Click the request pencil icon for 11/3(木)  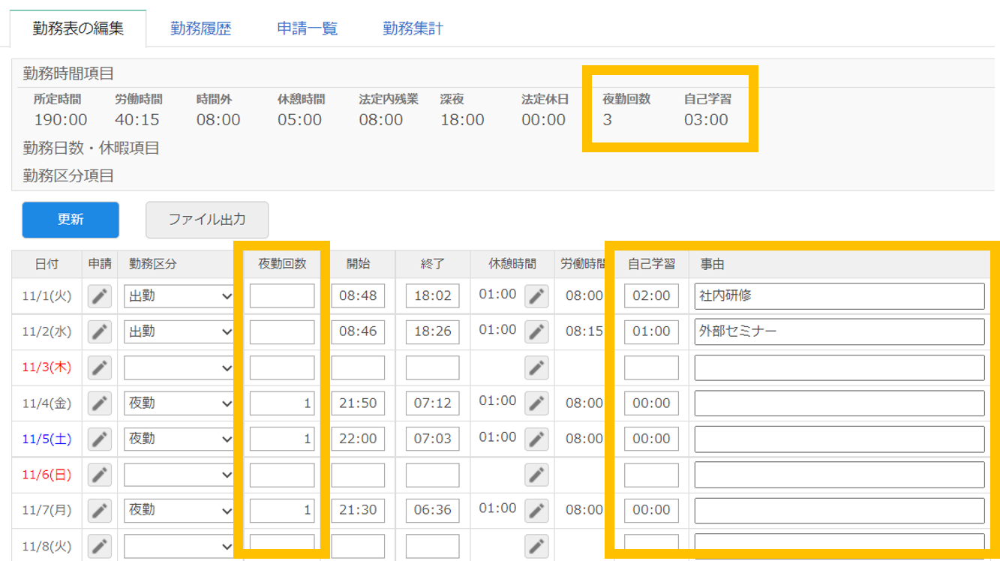(x=100, y=367)
